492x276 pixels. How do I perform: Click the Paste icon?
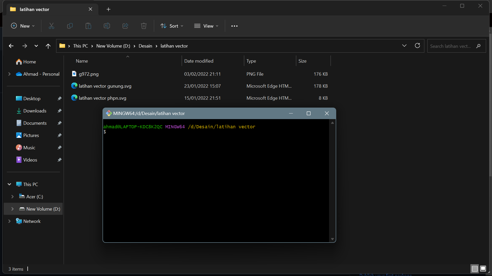[88, 26]
